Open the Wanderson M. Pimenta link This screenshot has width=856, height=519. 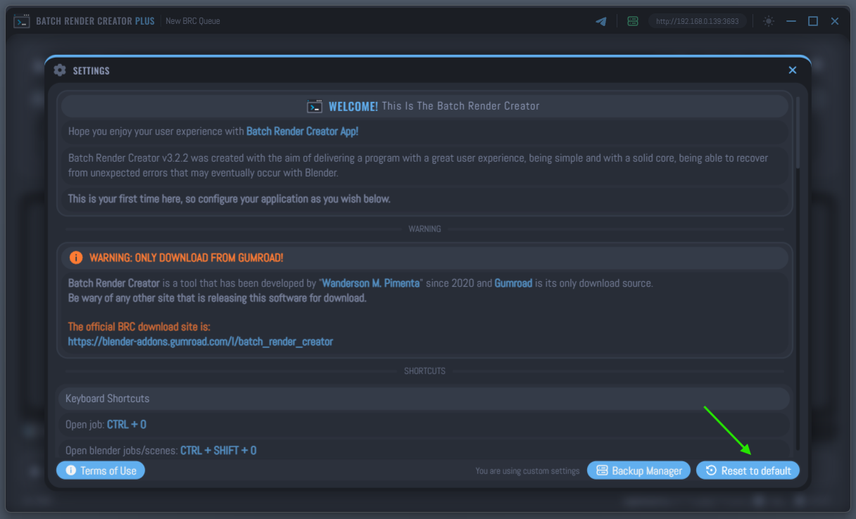point(371,283)
